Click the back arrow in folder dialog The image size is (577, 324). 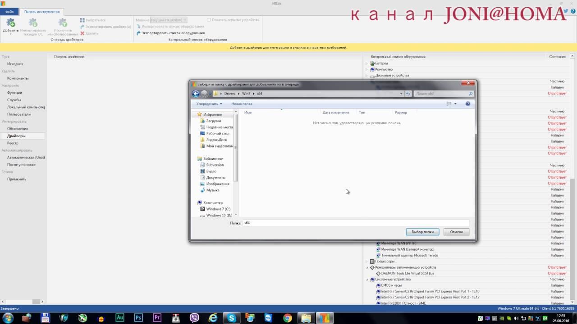coord(196,94)
